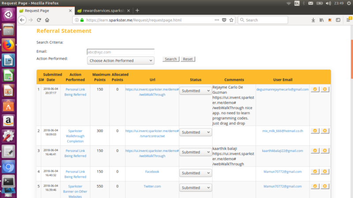Approve row 3 request for kaarthikbalaji22

[315, 150]
